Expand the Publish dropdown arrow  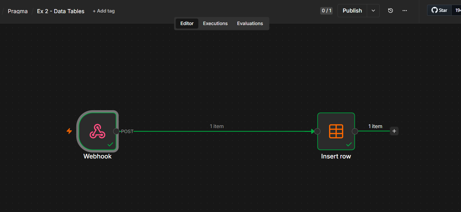click(373, 11)
